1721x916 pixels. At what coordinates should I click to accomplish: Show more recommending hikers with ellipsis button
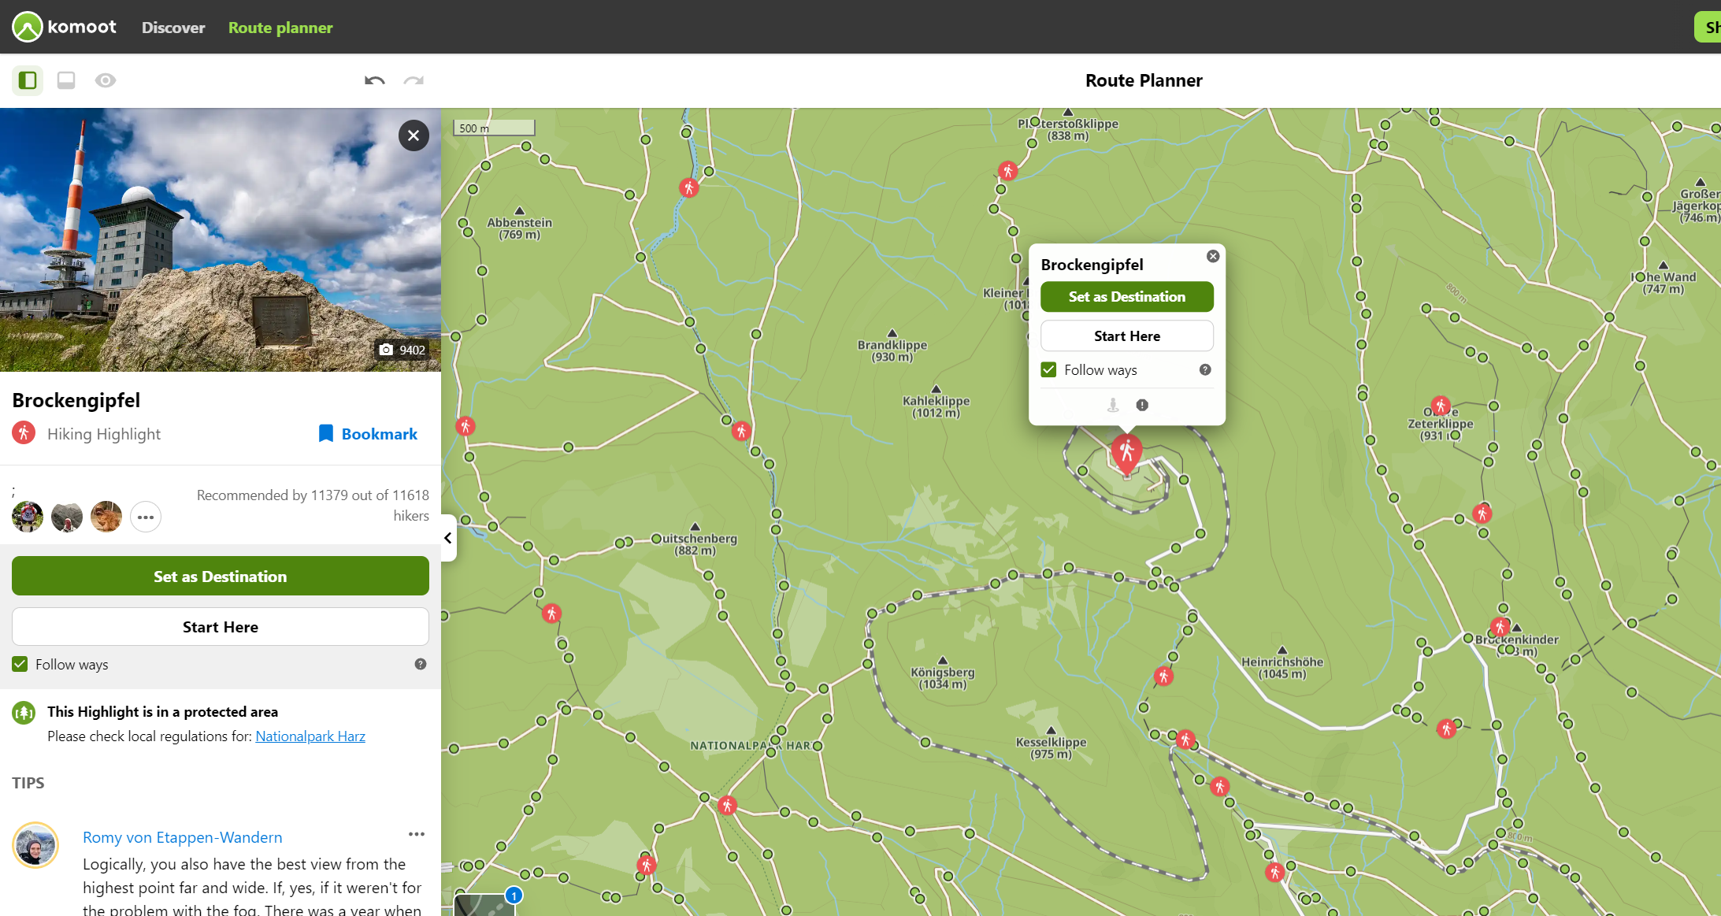[x=146, y=517]
